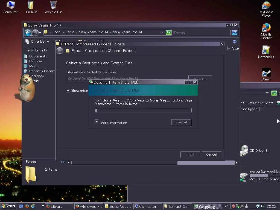Launch MidRadio Player from desktop
Screen dimensions: 280x210
(266, 9)
